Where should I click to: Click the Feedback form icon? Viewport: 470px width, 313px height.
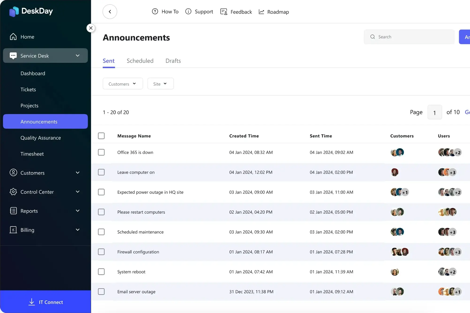point(223,12)
